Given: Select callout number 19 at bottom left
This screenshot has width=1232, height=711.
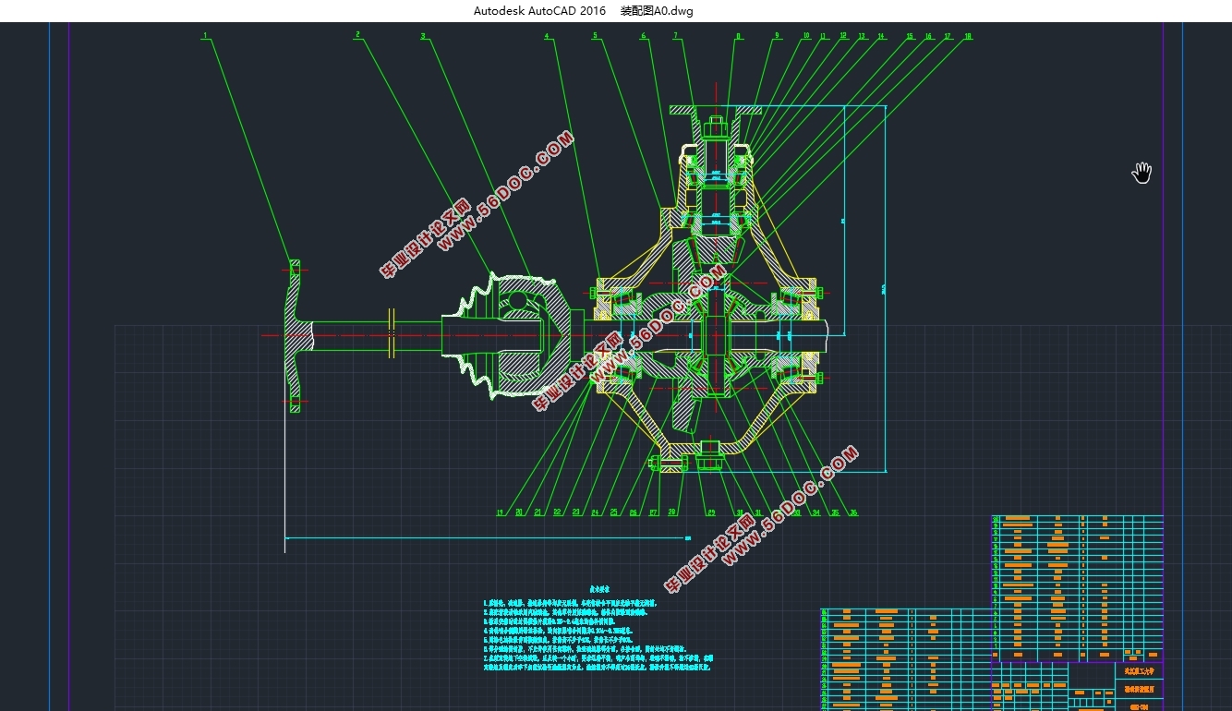Looking at the screenshot, I should coord(500,512).
